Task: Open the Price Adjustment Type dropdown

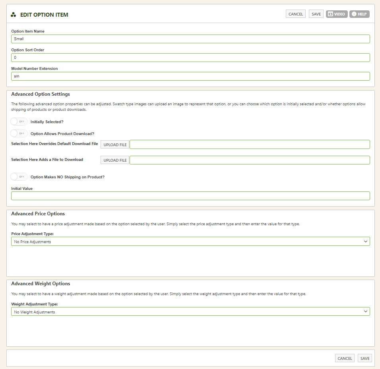Action: (190, 241)
